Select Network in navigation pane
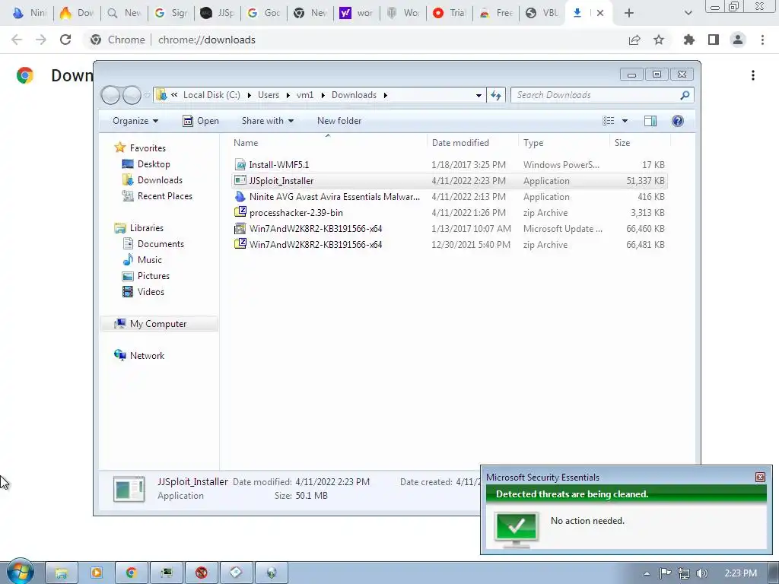Screen dimensions: 779x584 click(147, 356)
